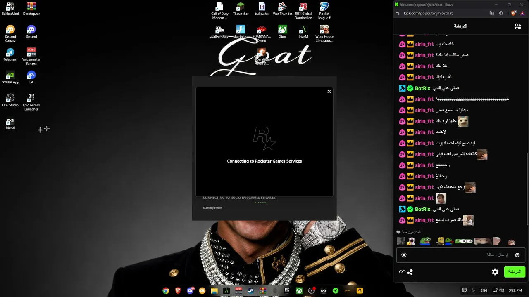Select the Rocket League desktop icon
Viewport: 529px width, 297px height.
click(324, 11)
